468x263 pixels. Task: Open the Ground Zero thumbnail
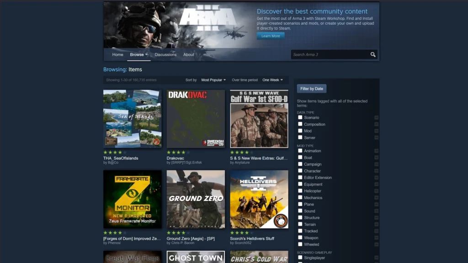click(x=196, y=199)
